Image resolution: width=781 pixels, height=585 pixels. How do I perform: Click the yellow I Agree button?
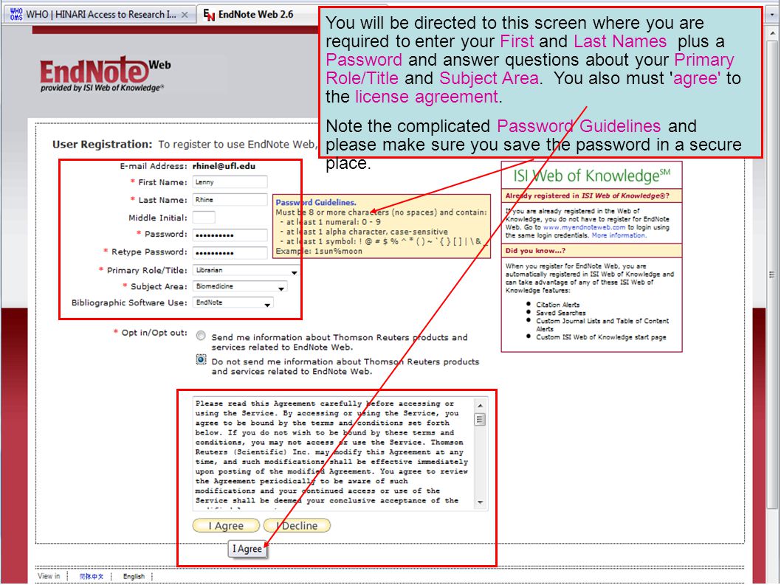(x=226, y=526)
